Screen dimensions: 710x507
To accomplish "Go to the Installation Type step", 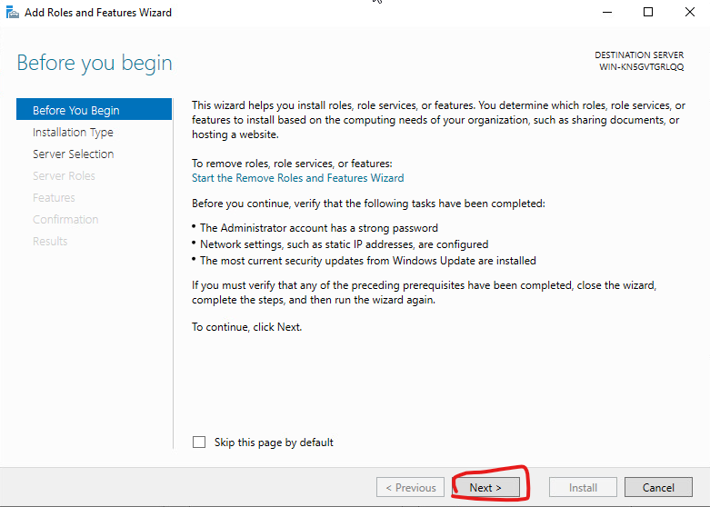I will tap(73, 132).
